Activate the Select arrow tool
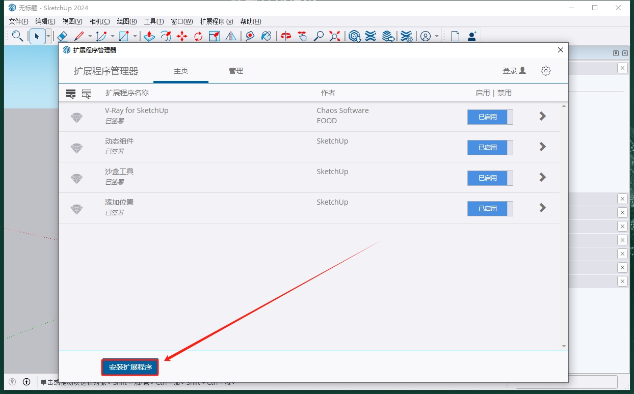This screenshot has width=634, height=394. point(37,36)
